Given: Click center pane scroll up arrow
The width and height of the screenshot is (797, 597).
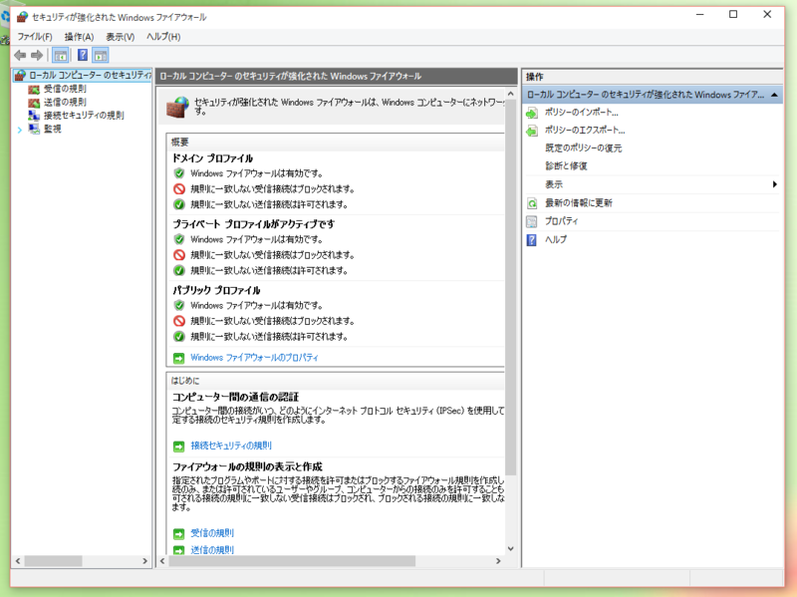Looking at the screenshot, I should click(510, 94).
